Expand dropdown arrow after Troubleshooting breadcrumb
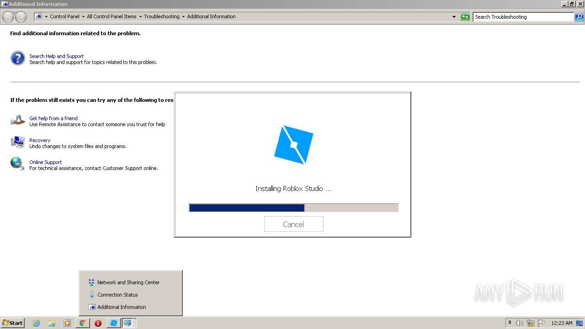 tap(183, 16)
